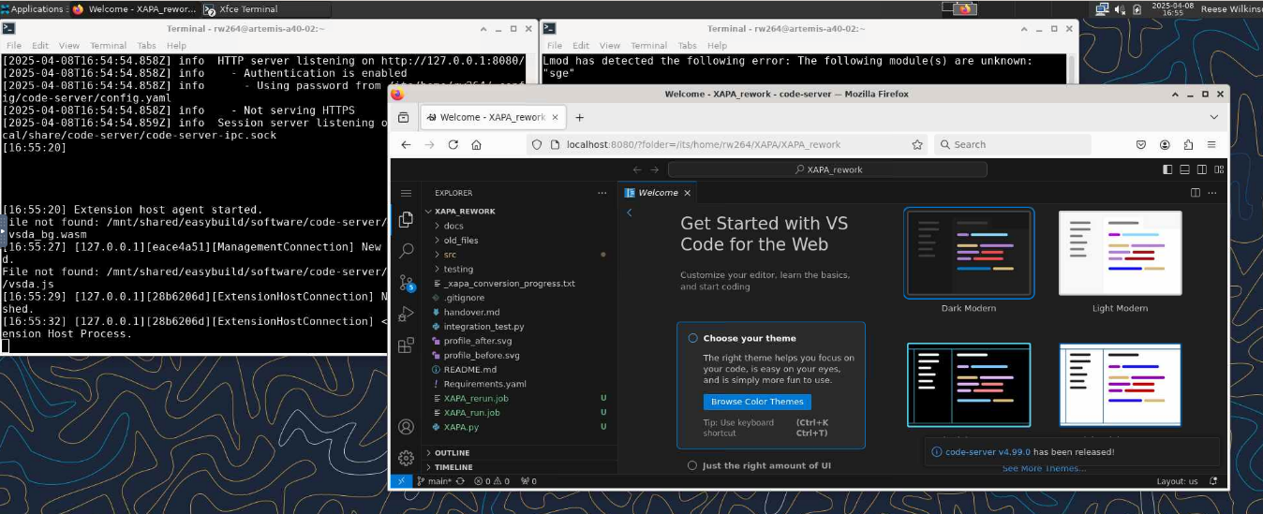Select the Choose your theme step radio
The image size is (1263, 514).
tap(693, 338)
